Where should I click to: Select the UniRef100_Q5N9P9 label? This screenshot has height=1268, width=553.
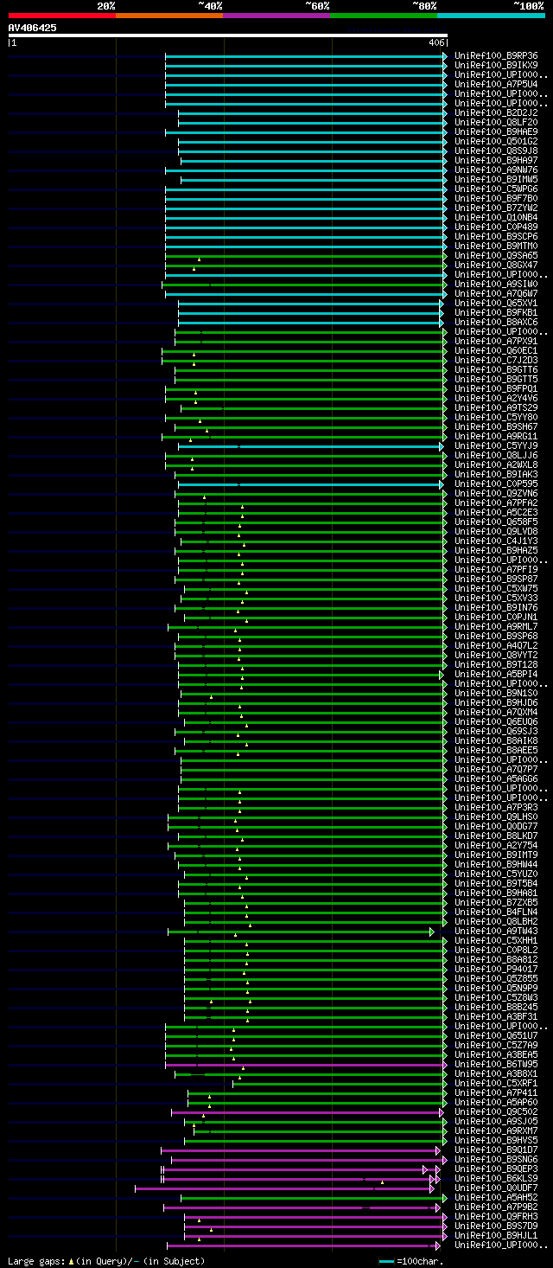click(496, 988)
